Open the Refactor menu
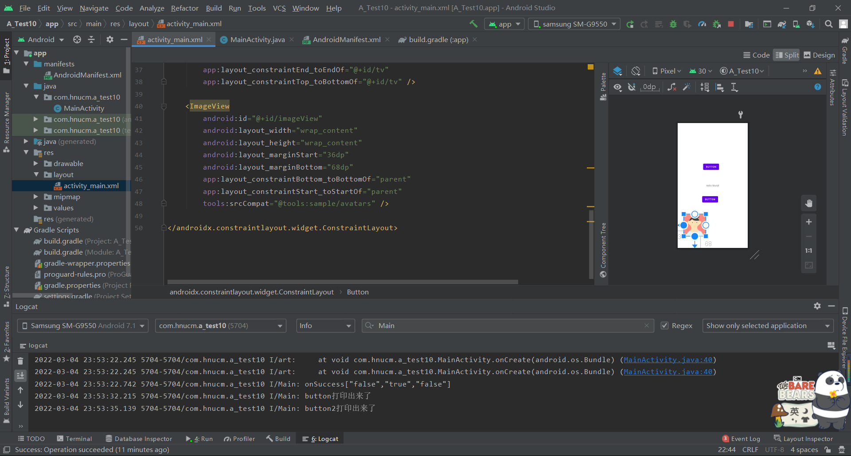Screen dimensions: 851x456 point(184,8)
